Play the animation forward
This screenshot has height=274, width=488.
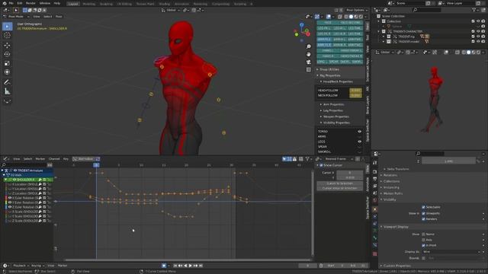tap(191, 266)
